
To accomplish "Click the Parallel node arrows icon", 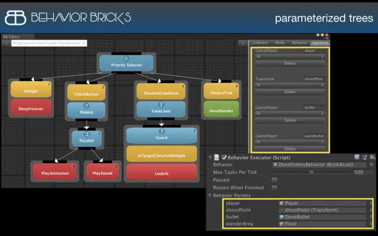I will coord(86,134).
